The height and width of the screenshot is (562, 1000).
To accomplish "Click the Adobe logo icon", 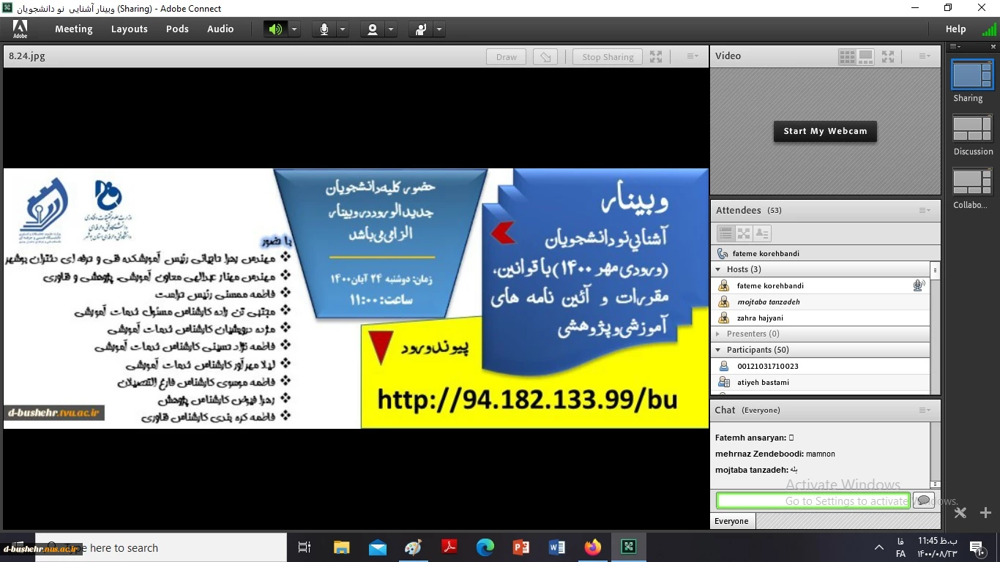I will (x=20, y=29).
